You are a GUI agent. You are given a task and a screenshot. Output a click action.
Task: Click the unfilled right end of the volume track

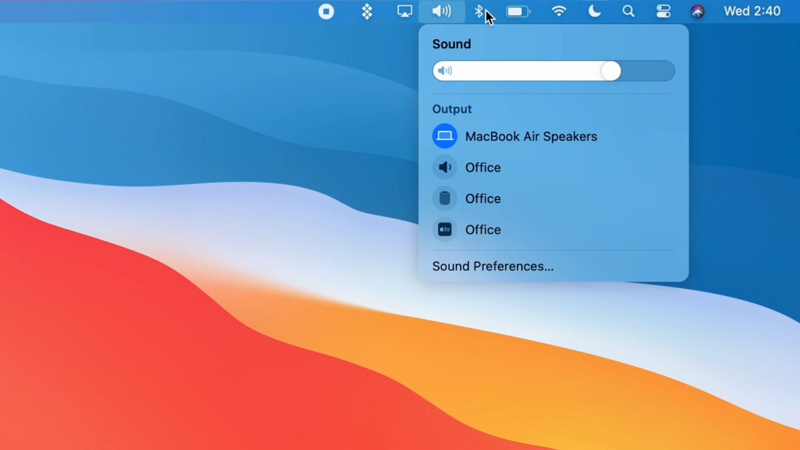[x=647, y=71]
